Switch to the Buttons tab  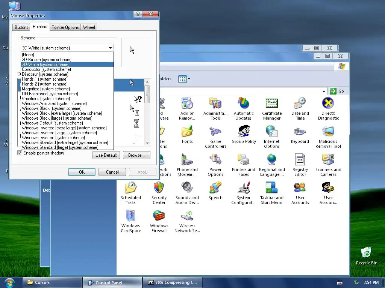[21, 27]
